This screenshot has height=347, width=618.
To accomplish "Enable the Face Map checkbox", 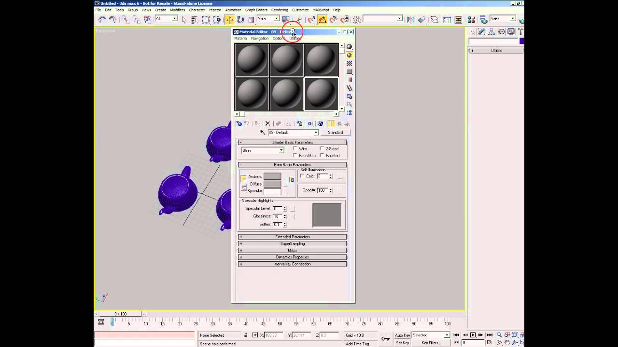I will (x=295, y=156).
